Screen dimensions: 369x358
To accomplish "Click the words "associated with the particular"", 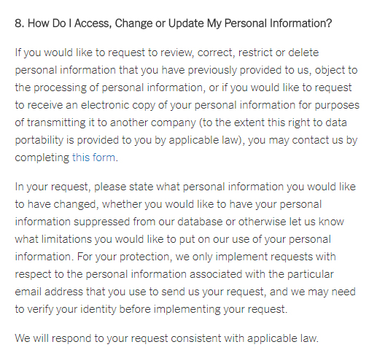I will pos(262,274).
